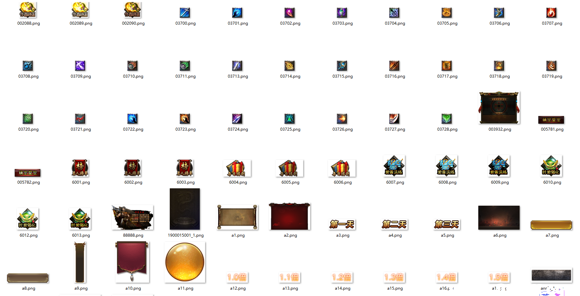Open the 88888.png warrior banner thumbnail
The image size is (580, 296).
click(133, 217)
